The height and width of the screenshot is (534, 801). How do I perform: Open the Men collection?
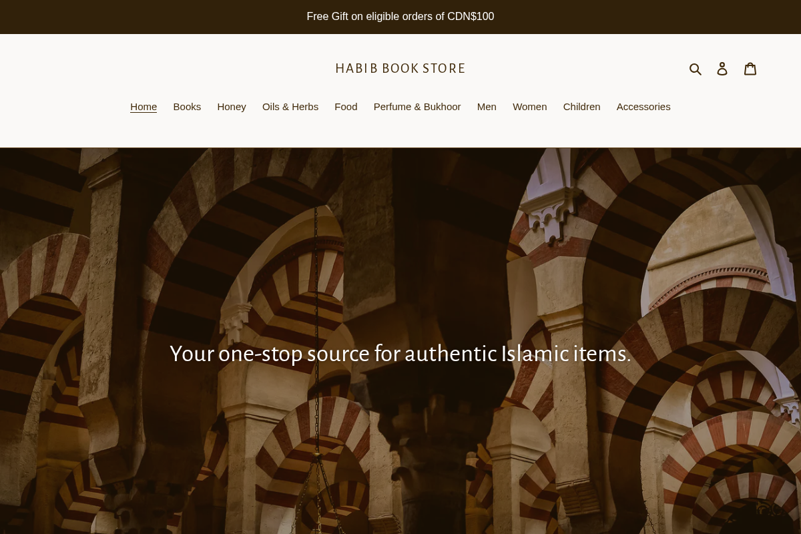tap(487, 107)
